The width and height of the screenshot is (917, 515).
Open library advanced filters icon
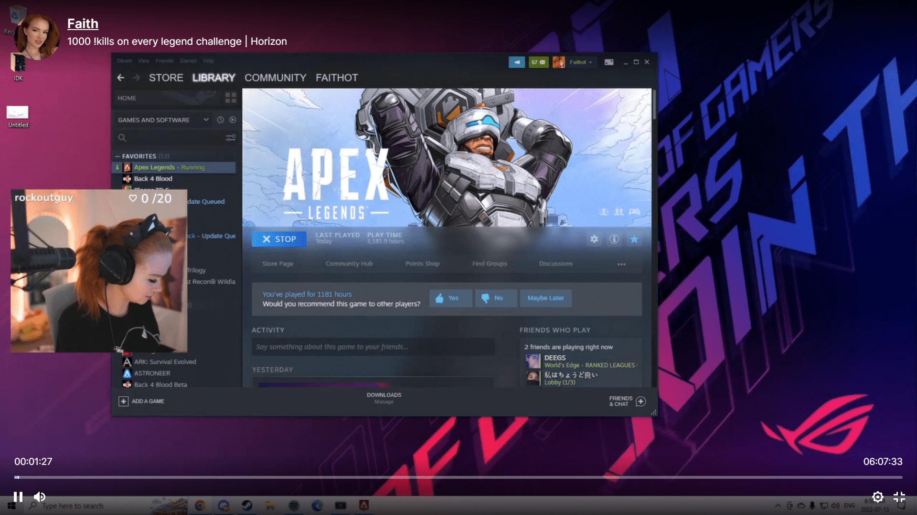point(231,138)
